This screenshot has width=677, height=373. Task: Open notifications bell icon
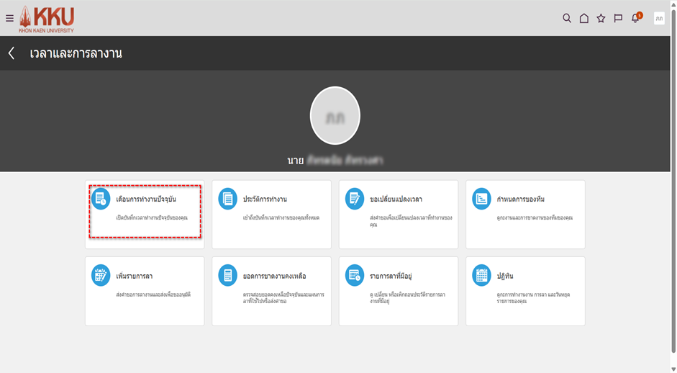[x=635, y=18]
